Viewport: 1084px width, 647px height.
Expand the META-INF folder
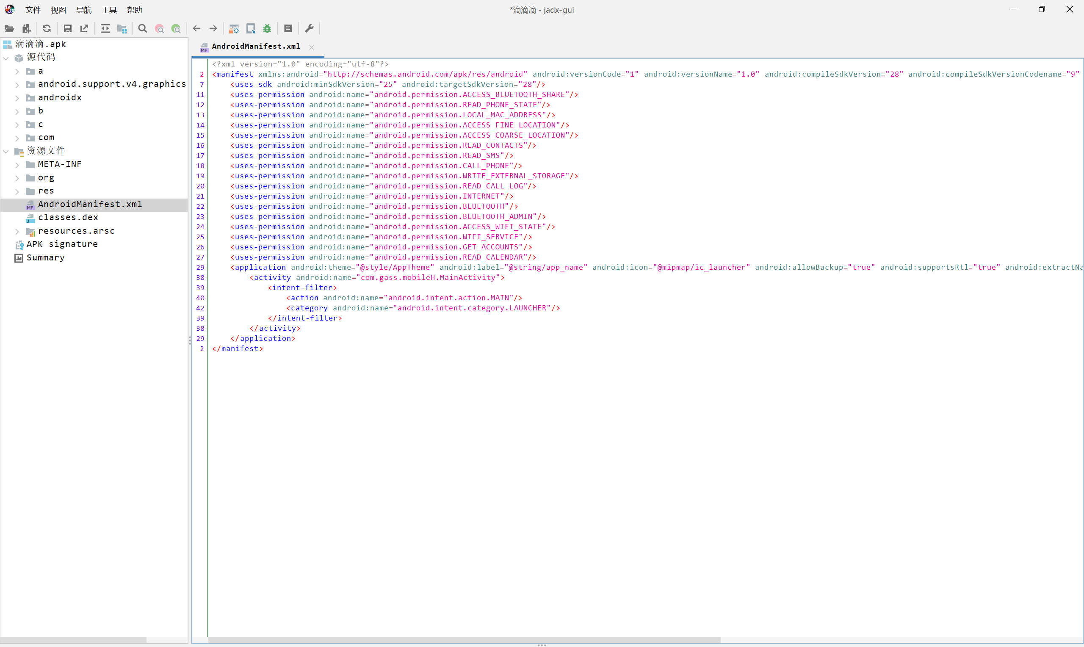(x=17, y=165)
